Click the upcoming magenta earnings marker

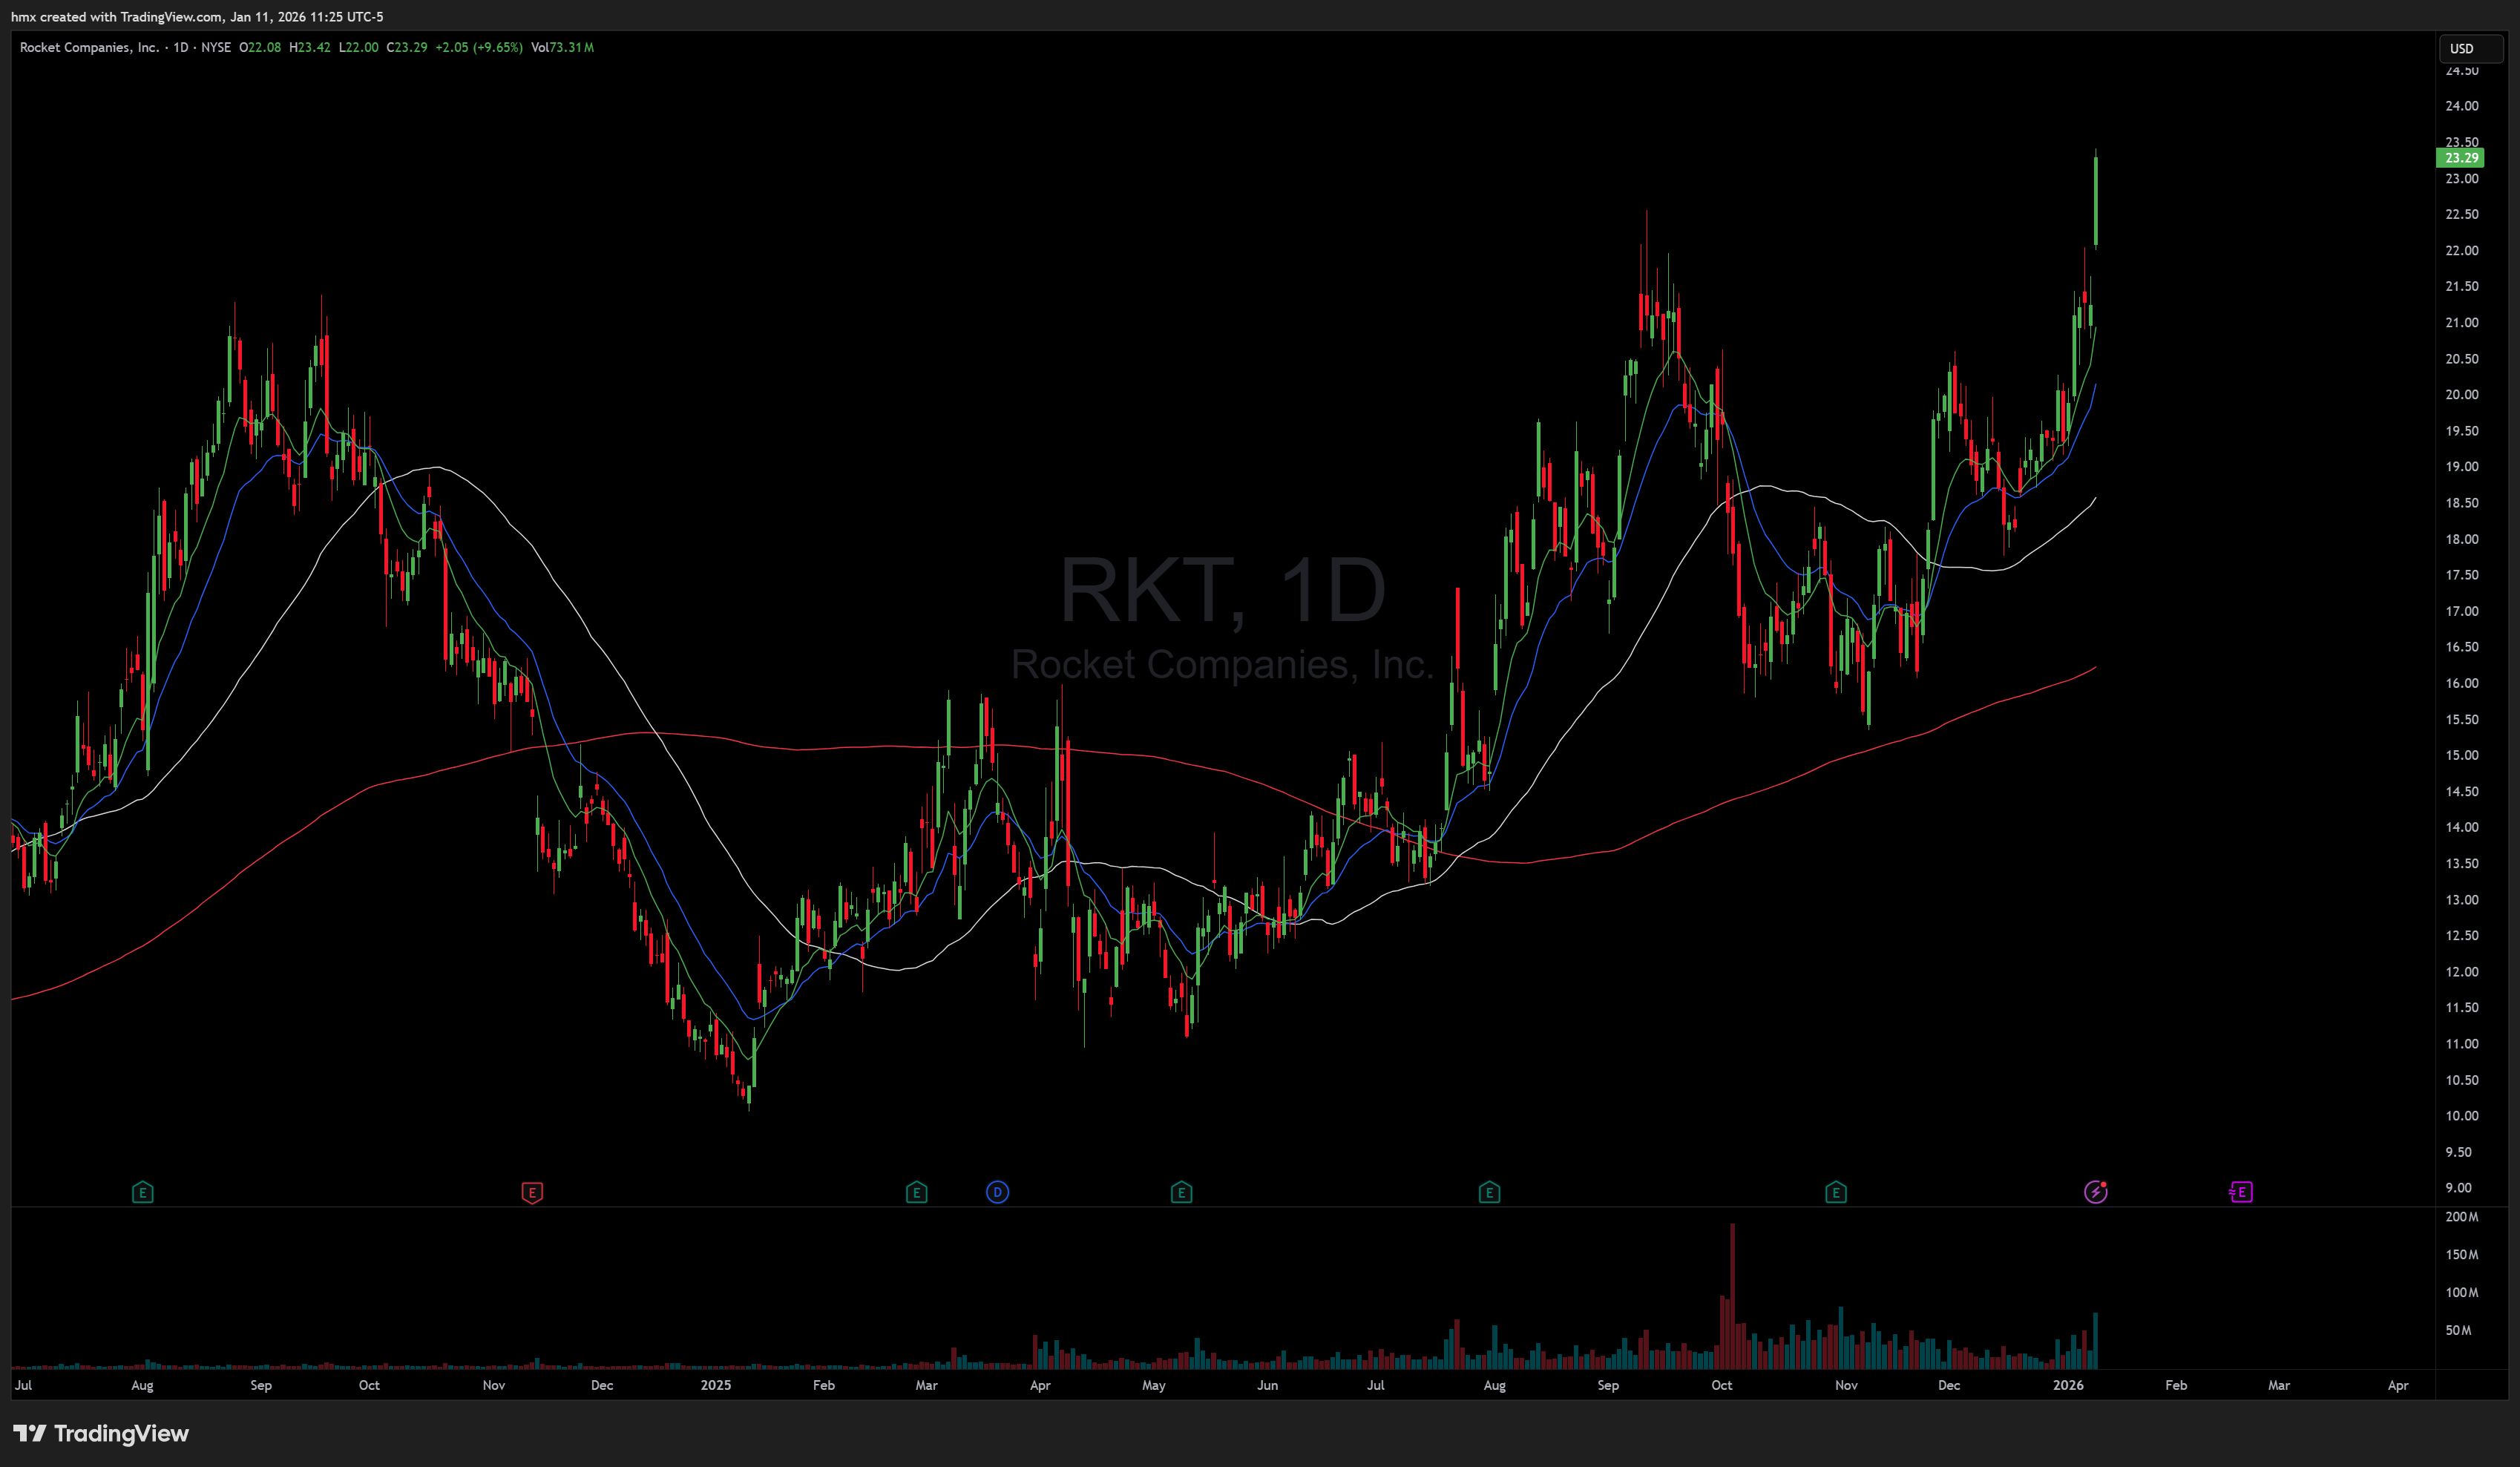2241,1192
